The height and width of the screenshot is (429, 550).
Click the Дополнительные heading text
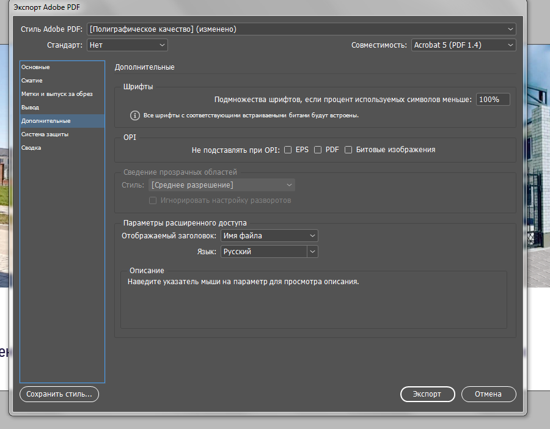pyautogui.click(x=144, y=67)
